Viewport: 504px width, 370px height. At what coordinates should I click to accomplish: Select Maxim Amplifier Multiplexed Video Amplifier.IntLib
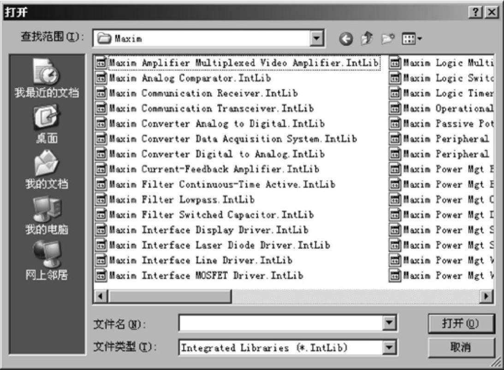click(238, 63)
